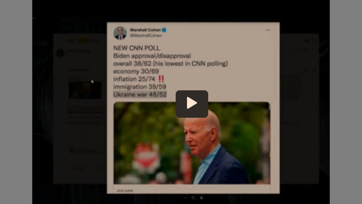This screenshot has width=362, height=204.
Task: Zoom out with the minus icon below the tweet
Action: coord(186,198)
